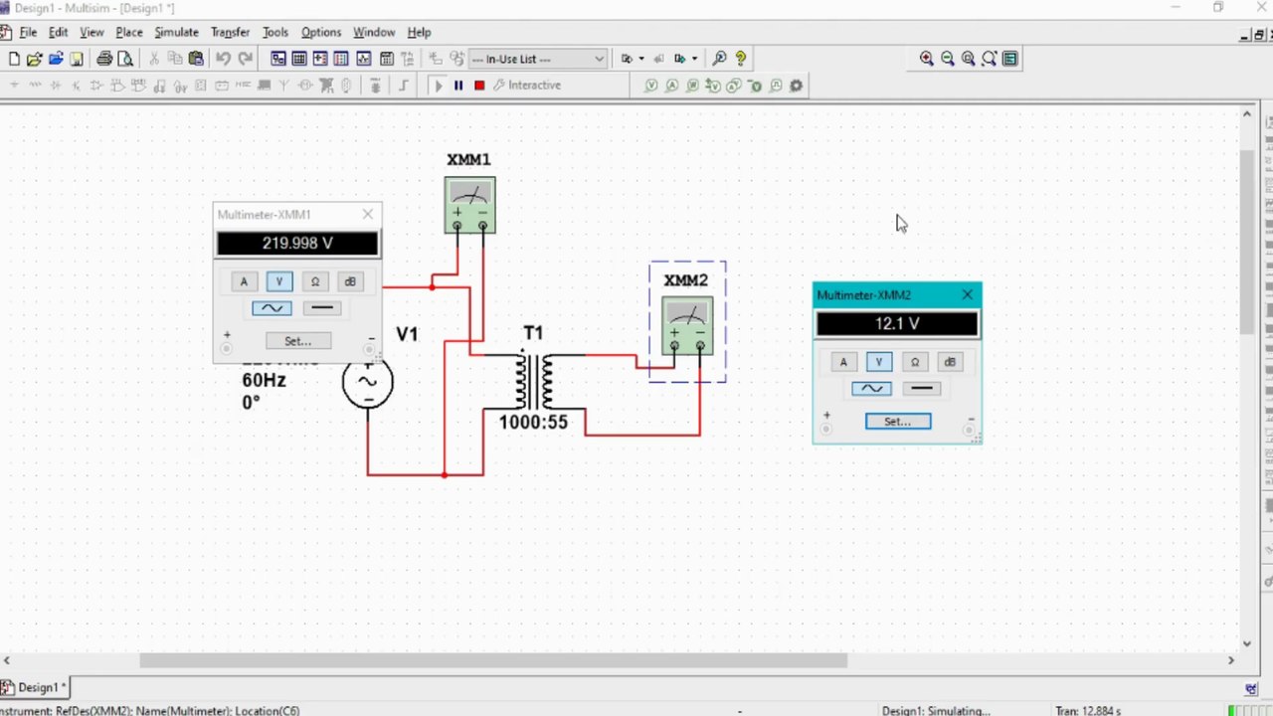
Task: Paste from the clipboard
Action: (x=196, y=59)
